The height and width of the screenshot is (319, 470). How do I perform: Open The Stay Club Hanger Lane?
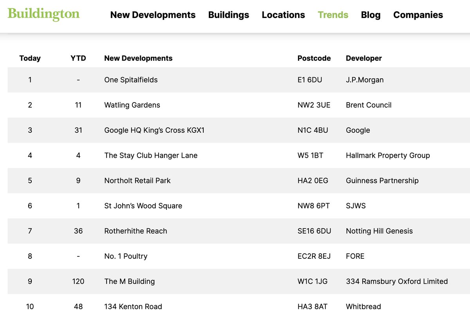point(151,155)
